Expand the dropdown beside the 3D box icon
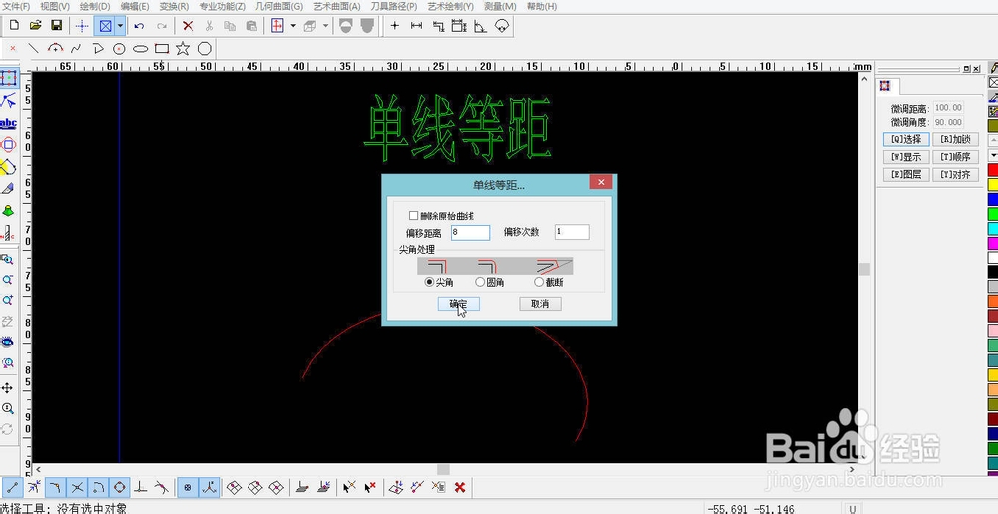The image size is (998, 514). (326, 26)
